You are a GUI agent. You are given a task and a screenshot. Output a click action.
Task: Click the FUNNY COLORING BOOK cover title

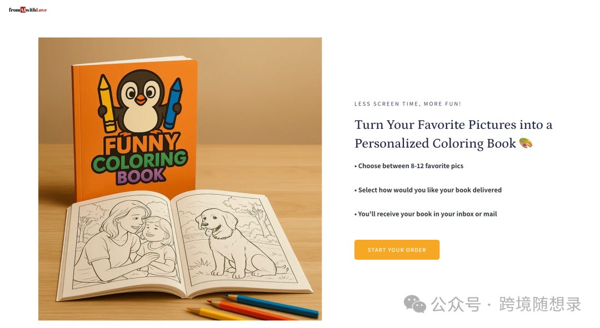[x=139, y=159]
